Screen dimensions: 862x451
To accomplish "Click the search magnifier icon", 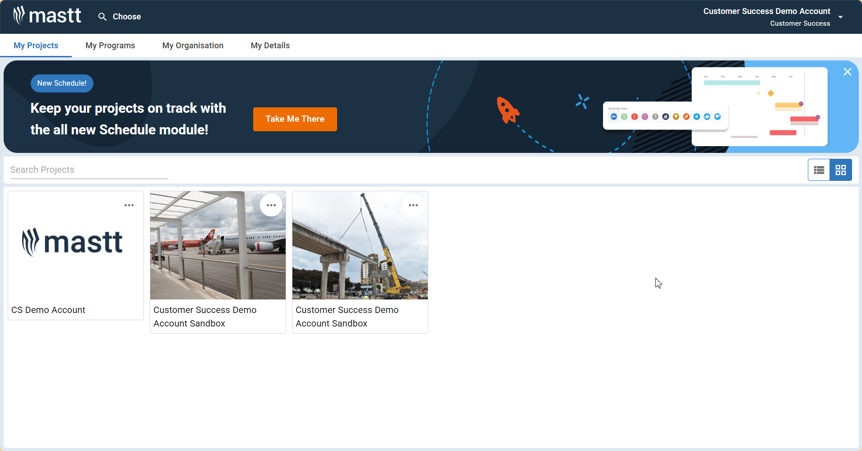I will pyautogui.click(x=102, y=17).
